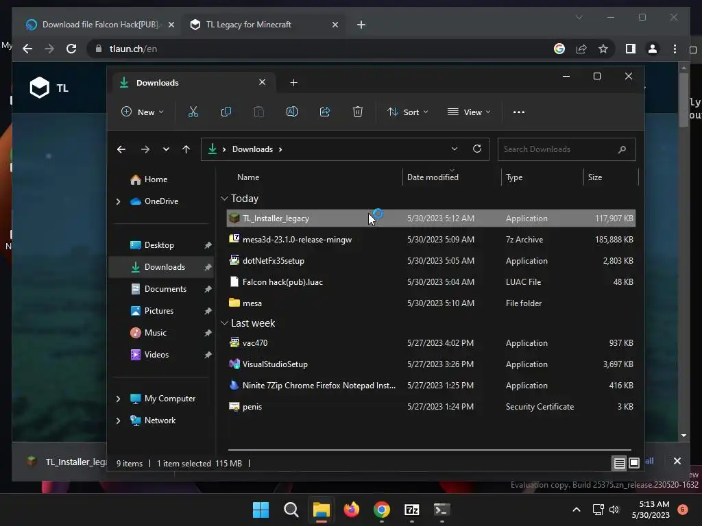This screenshot has height=526, width=702.
Task: Go back in Chrome browser
Action: click(x=27, y=49)
